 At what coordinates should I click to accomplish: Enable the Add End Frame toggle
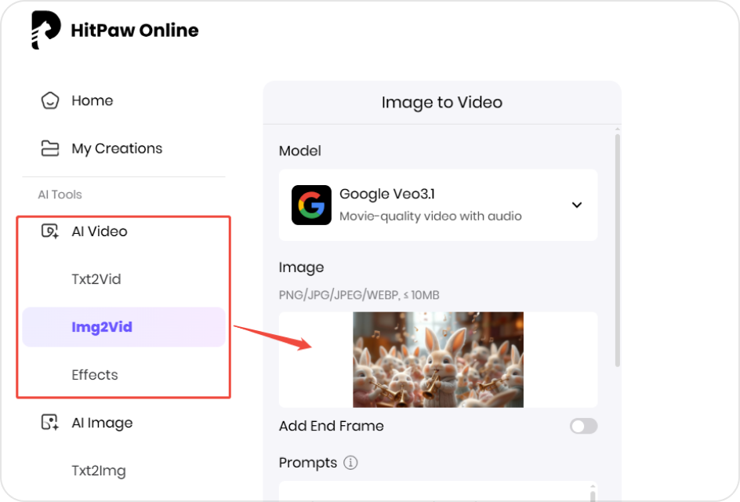point(583,426)
